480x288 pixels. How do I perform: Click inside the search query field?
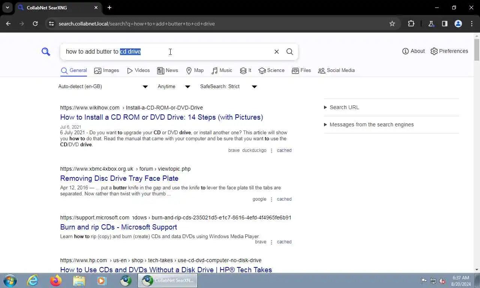pos(167,52)
